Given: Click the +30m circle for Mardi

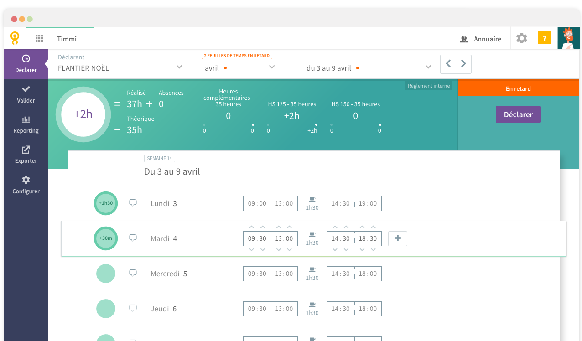Looking at the screenshot, I should [x=106, y=238].
